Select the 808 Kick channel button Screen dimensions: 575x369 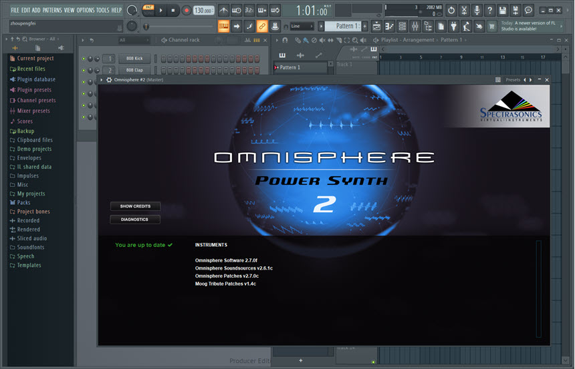(134, 58)
